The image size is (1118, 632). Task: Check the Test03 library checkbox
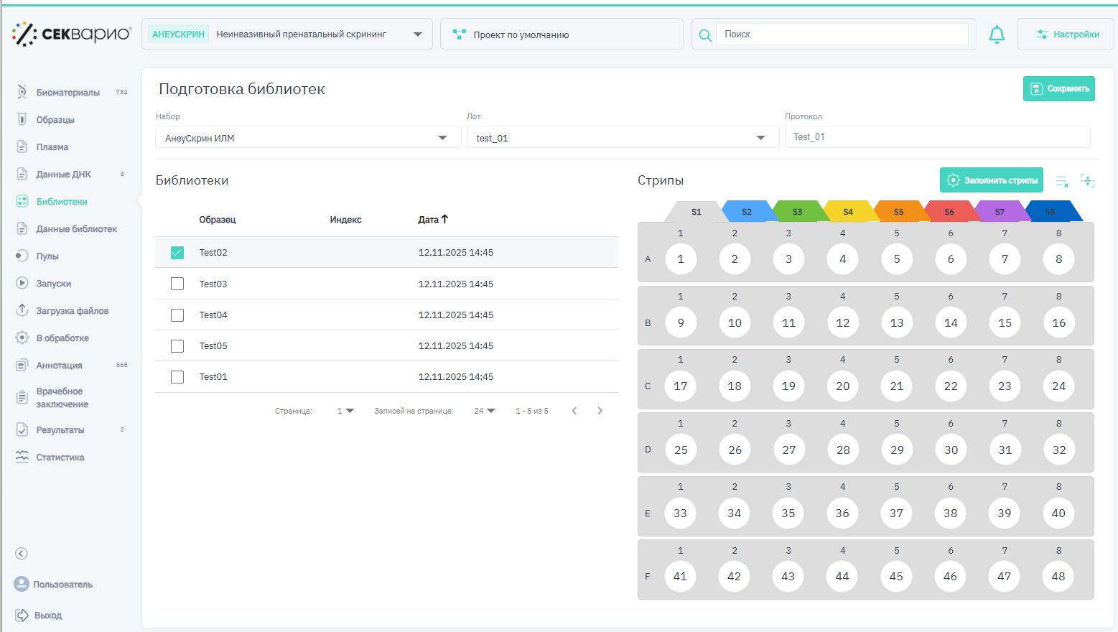tap(177, 284)
